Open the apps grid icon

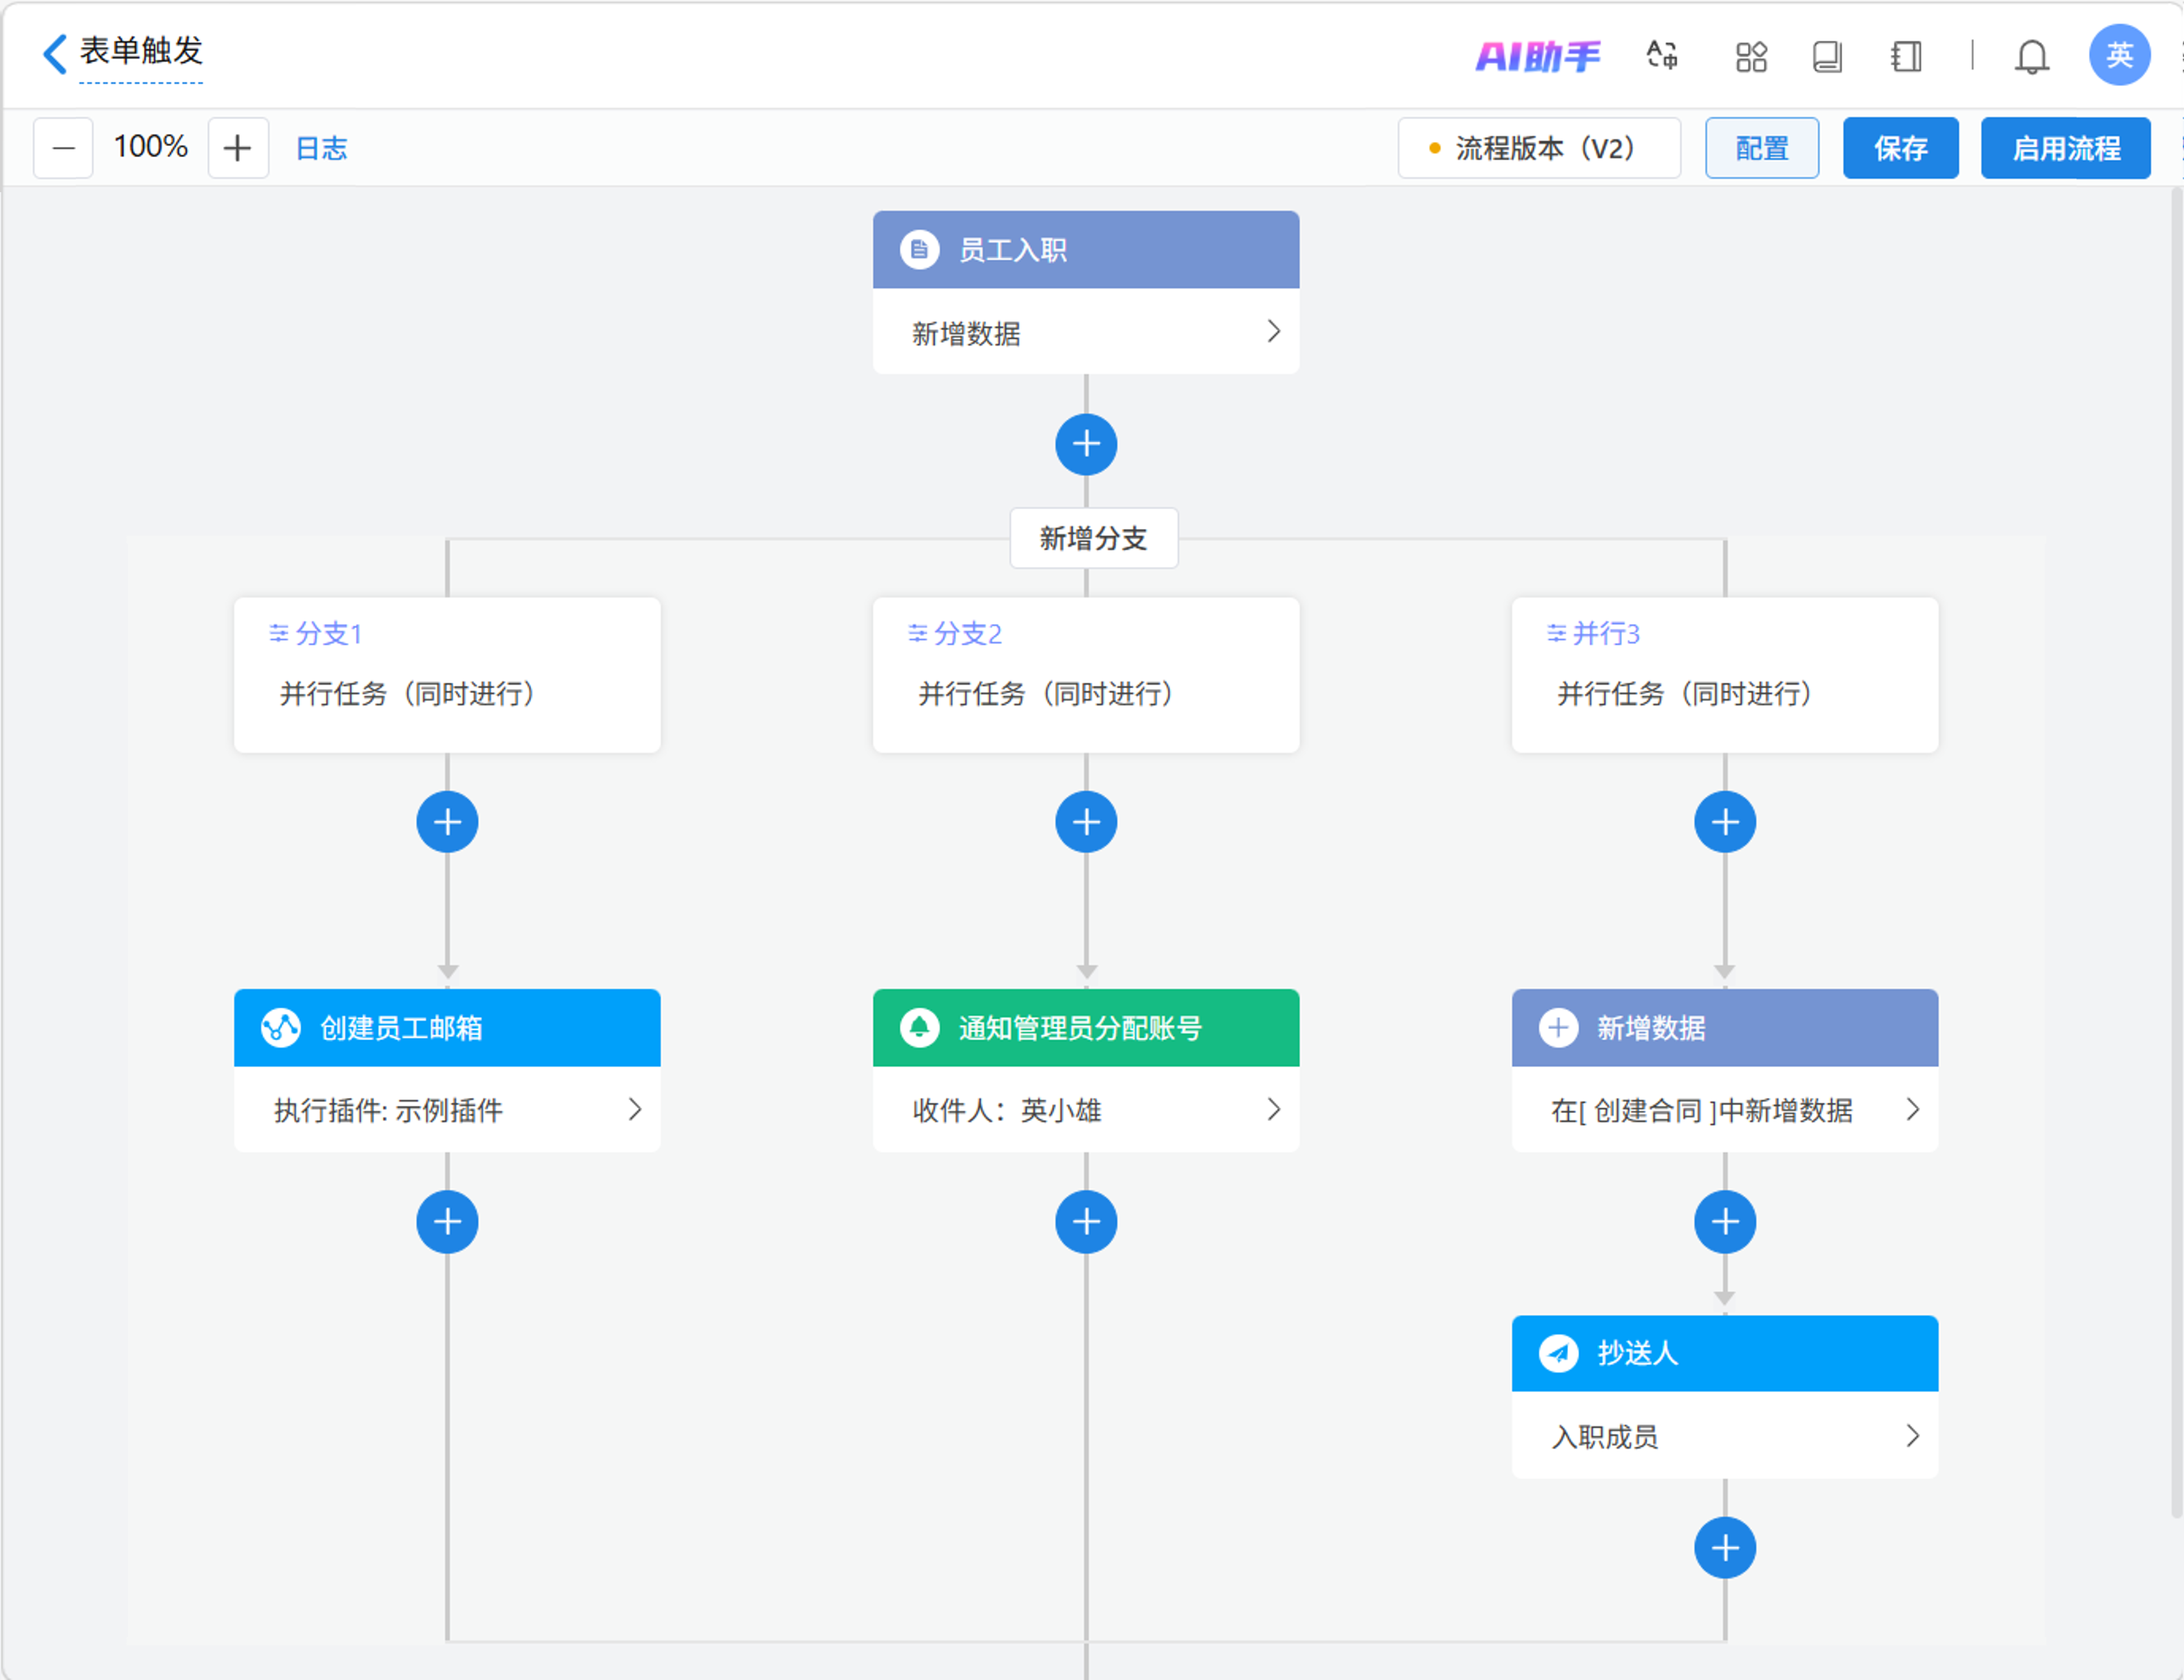[x=1751, y=56]
